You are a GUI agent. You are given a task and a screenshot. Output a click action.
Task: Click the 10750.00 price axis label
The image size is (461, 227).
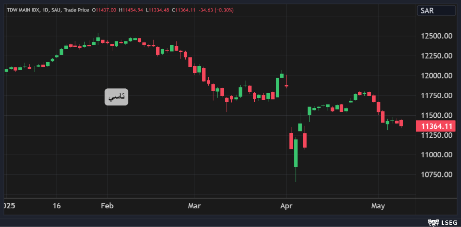436,175
